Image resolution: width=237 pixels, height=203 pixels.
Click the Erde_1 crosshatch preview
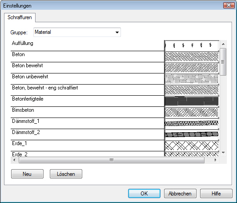(x=192, y=146)
